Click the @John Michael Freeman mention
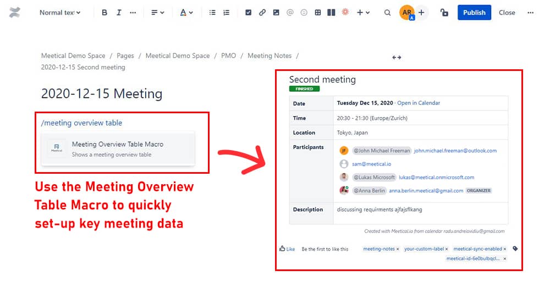This screenshot has height=298, width=550. click(382, 151)
